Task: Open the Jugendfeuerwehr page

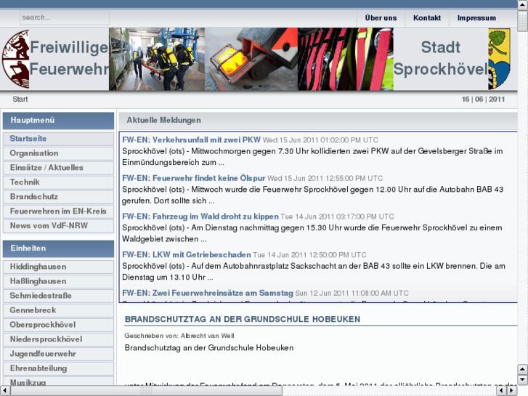Action: click(x=58, y=354)
